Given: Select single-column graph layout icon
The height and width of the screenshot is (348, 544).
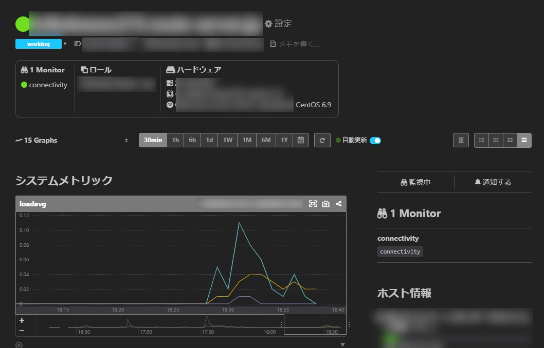Looking at the screenshot, I should click(x=524, y=140).
